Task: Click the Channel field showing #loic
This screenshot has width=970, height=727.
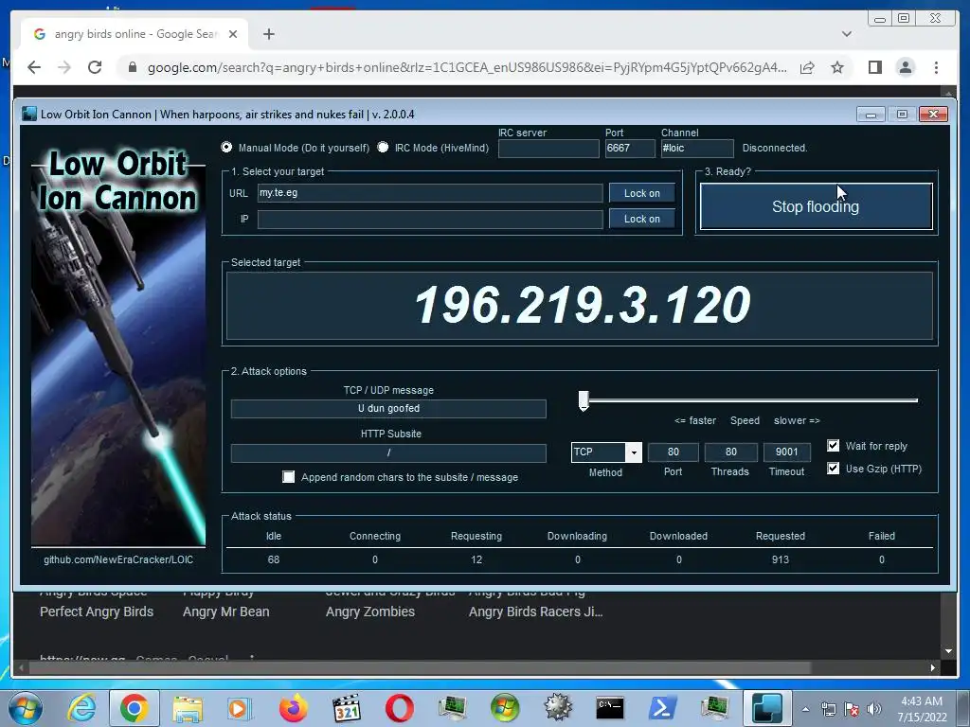Action: pyautogui.click(x=697, y=149)
